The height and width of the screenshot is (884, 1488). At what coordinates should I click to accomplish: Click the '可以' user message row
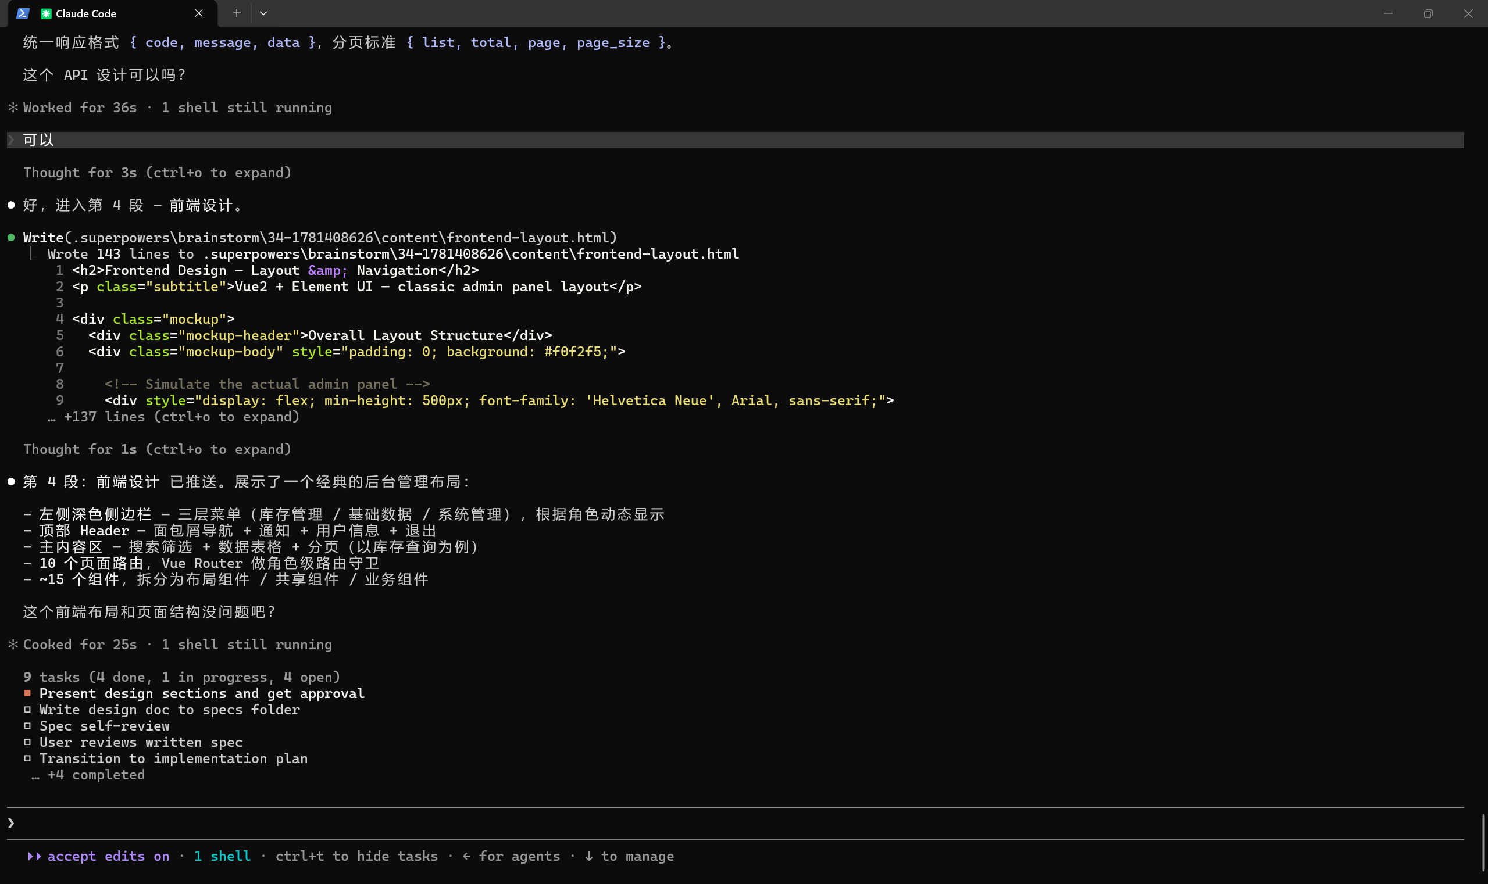tap(736, 140)
